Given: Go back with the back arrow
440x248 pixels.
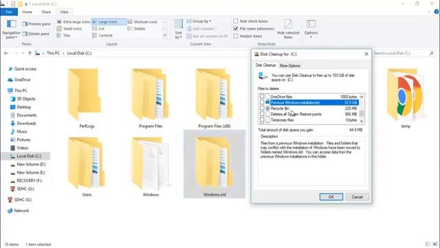Looking at the screenshot, I should 6,53.
